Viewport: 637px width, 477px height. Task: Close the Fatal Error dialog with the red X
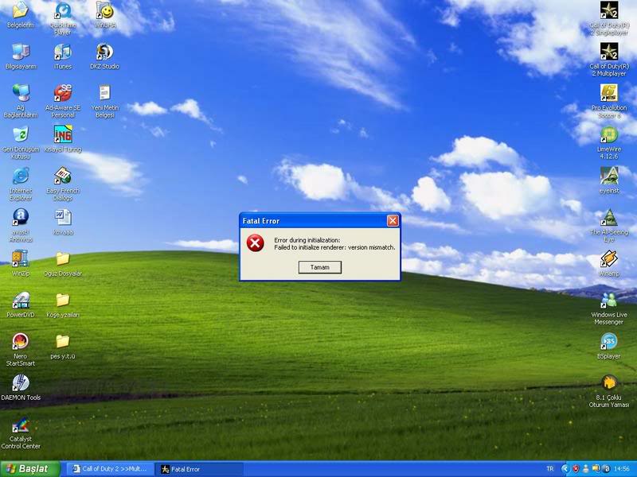click(393, 220)
